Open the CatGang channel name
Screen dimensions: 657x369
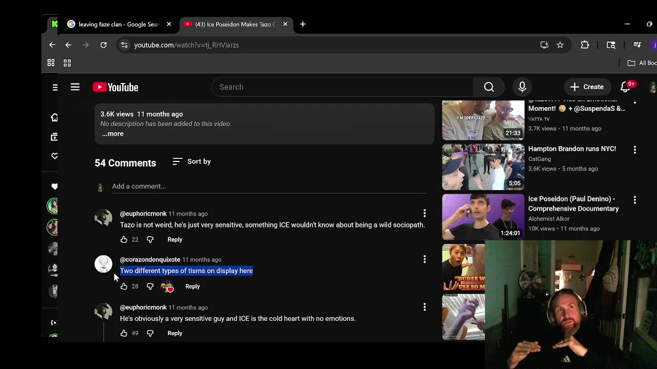[539, 159]
